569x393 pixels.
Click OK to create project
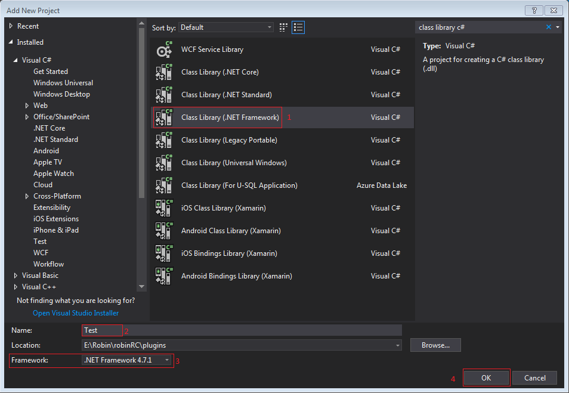[486, 377]
